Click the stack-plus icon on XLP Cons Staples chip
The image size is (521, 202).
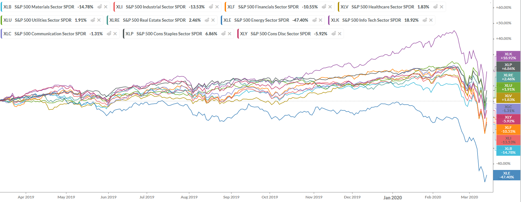pos(223,34)
